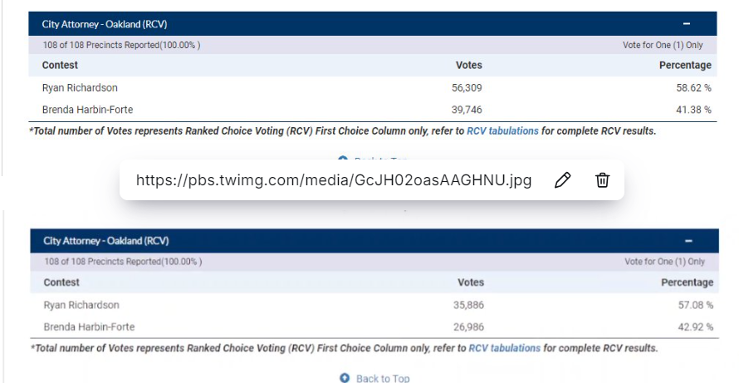739x383 pixels.
Task: Select Brenda Harbin-Forte row with 39,746 votes
Action: [x=87, y=110]
